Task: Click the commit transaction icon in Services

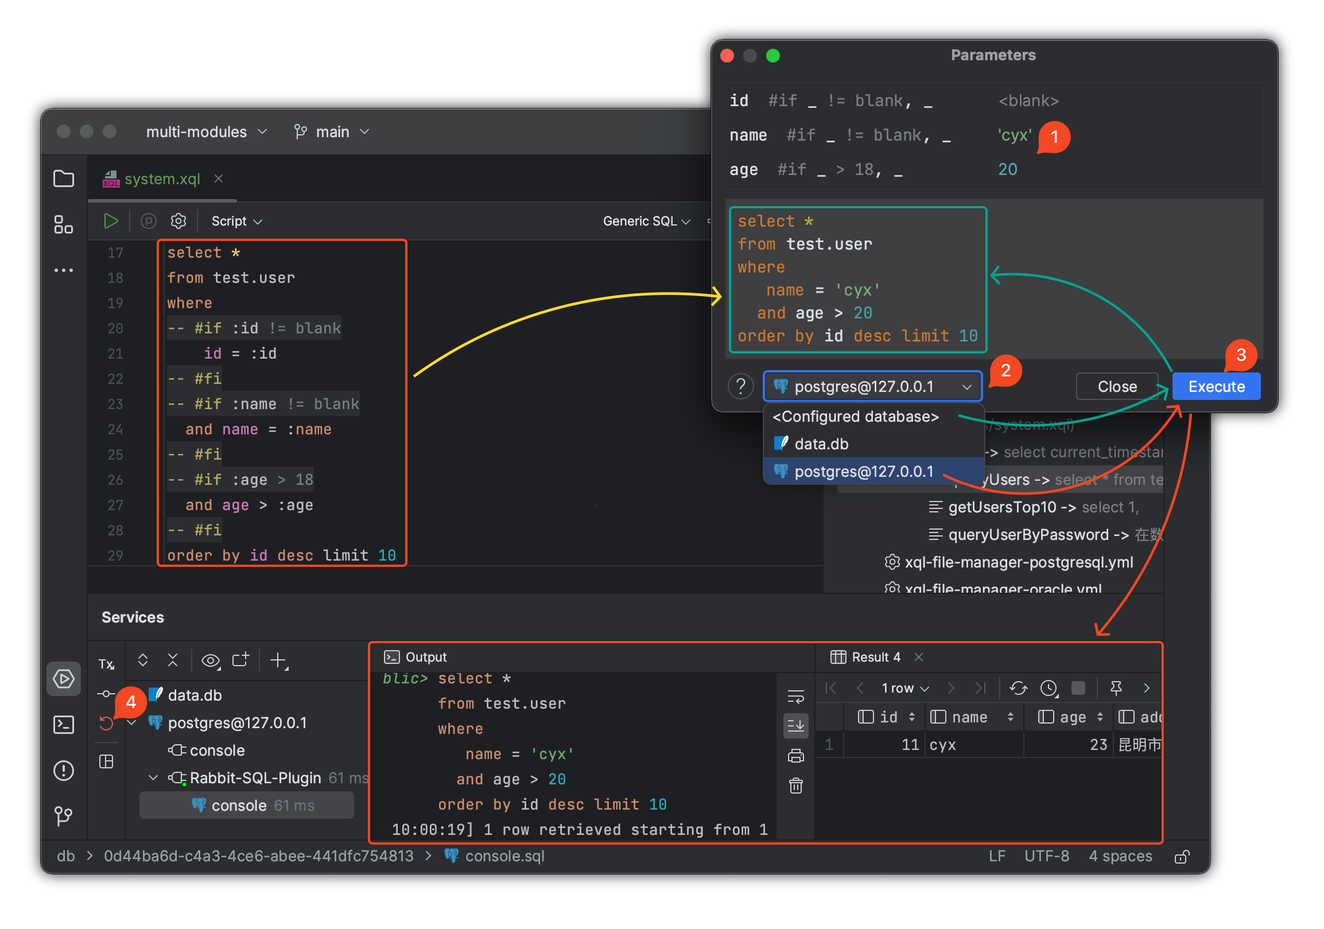Action: pos(106,694)
